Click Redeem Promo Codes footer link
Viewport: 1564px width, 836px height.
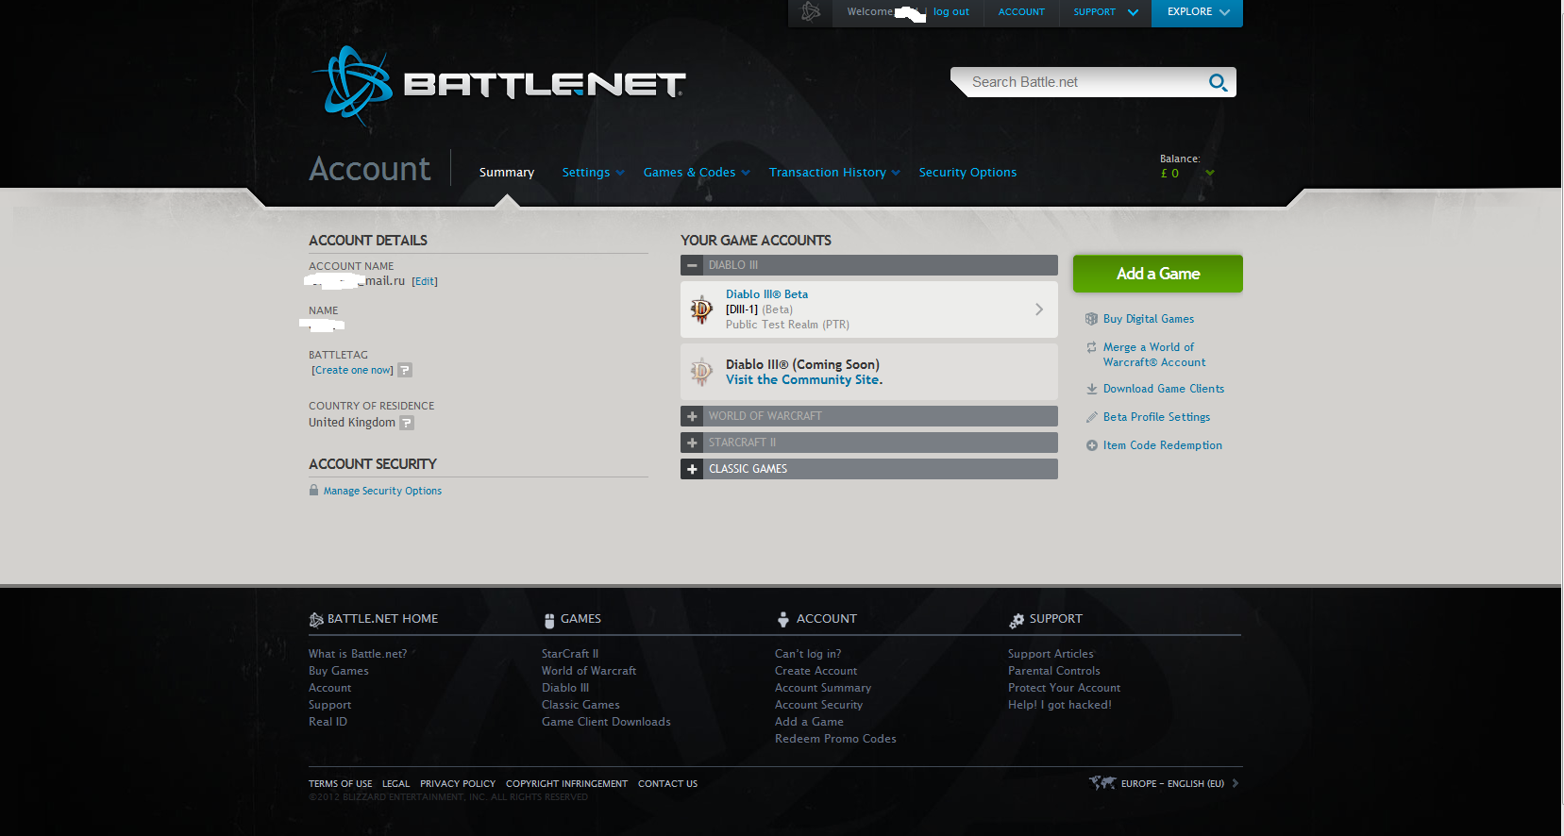[835, 739]
